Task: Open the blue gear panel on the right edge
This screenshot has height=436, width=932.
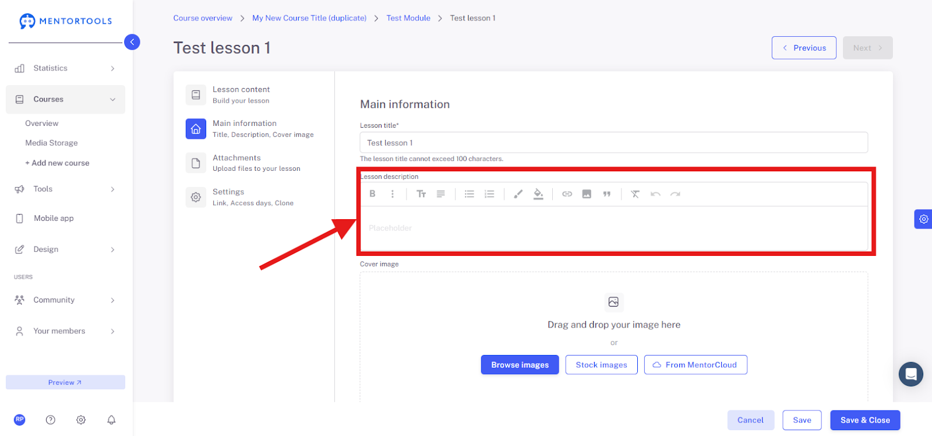Action: (x=923, y=219)
